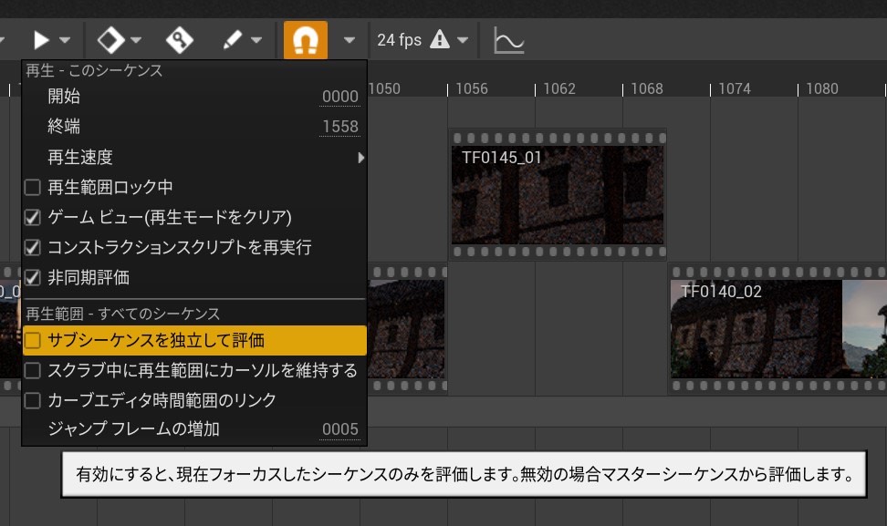Click the diamond key options icon
Viewport: 887px width, 526px height.
(x=110, y=40)
